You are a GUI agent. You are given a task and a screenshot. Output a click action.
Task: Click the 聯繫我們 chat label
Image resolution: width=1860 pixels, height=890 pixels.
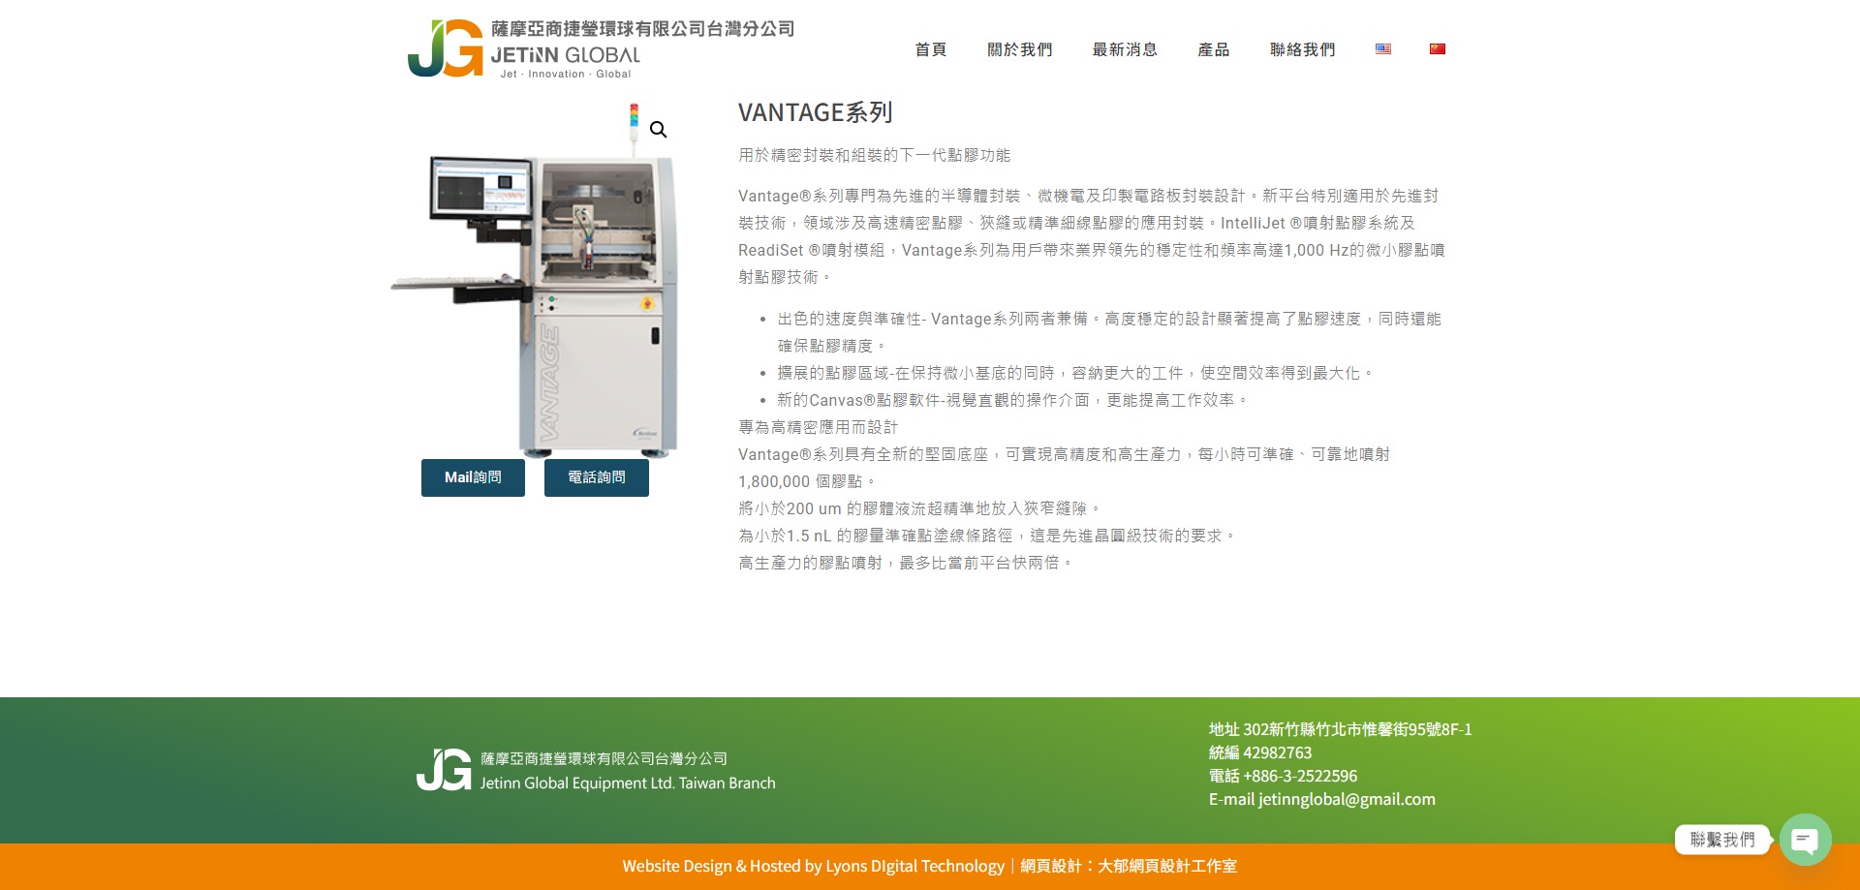tap(1721, 840)
